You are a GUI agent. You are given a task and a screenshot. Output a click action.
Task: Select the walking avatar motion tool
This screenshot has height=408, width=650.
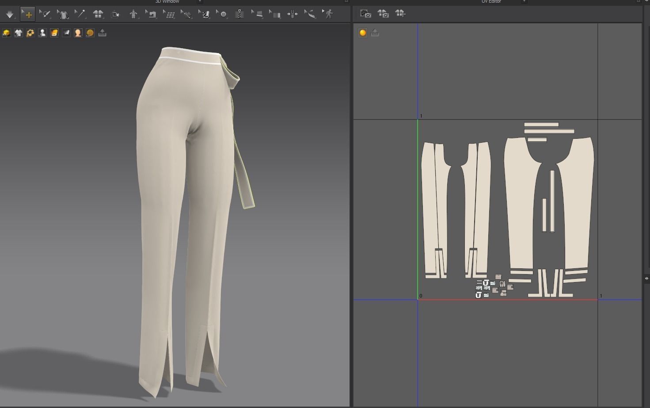point(328,14)
